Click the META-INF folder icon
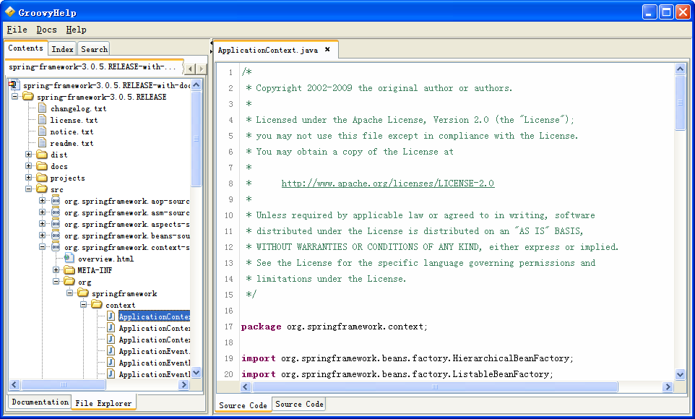 (x=69, y=270)
